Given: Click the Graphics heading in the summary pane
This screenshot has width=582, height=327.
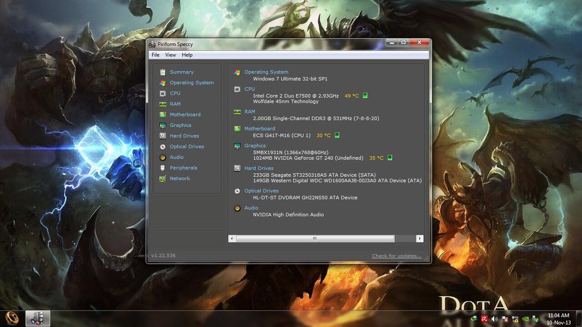Looking at the screenshot, I should [255, 146].
